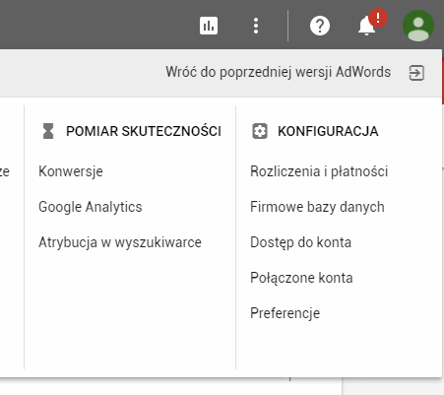The height and width of the screenshot is (395, 444).
Task: Open the reports bar chart icon
Action: click(209, 26)
